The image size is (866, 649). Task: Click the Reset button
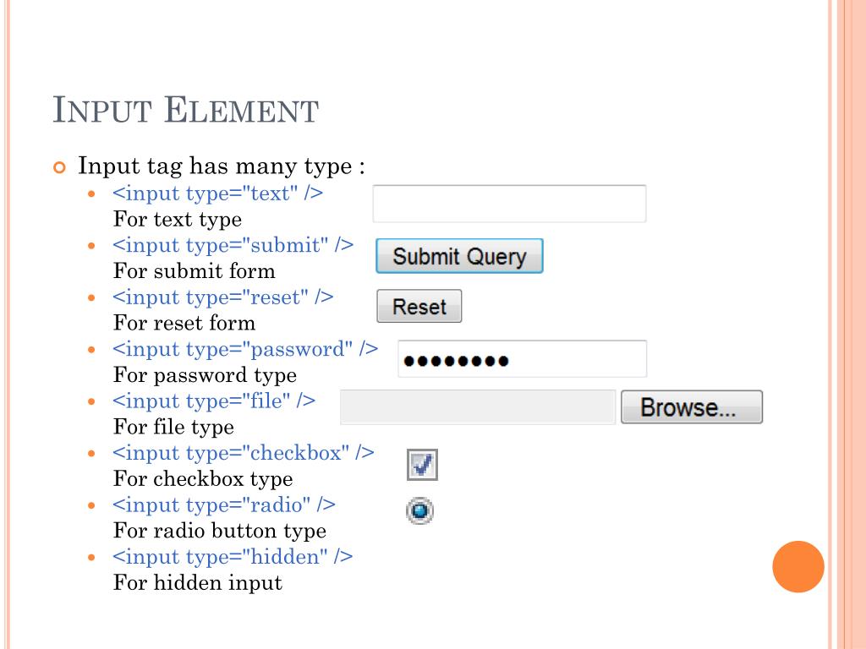pyautogui.click(x=419, y=306)
